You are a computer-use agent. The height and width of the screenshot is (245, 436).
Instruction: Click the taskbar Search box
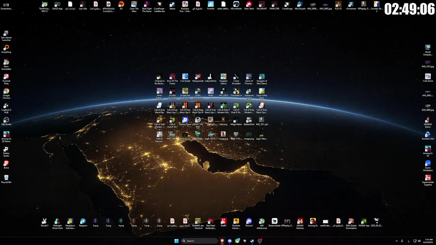click(x=200, y=241)
